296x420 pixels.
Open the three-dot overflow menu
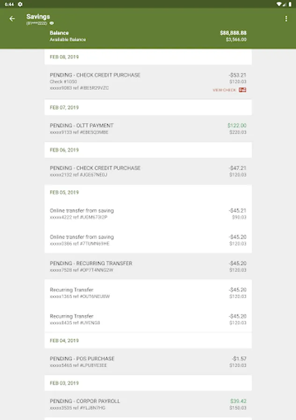286,19
